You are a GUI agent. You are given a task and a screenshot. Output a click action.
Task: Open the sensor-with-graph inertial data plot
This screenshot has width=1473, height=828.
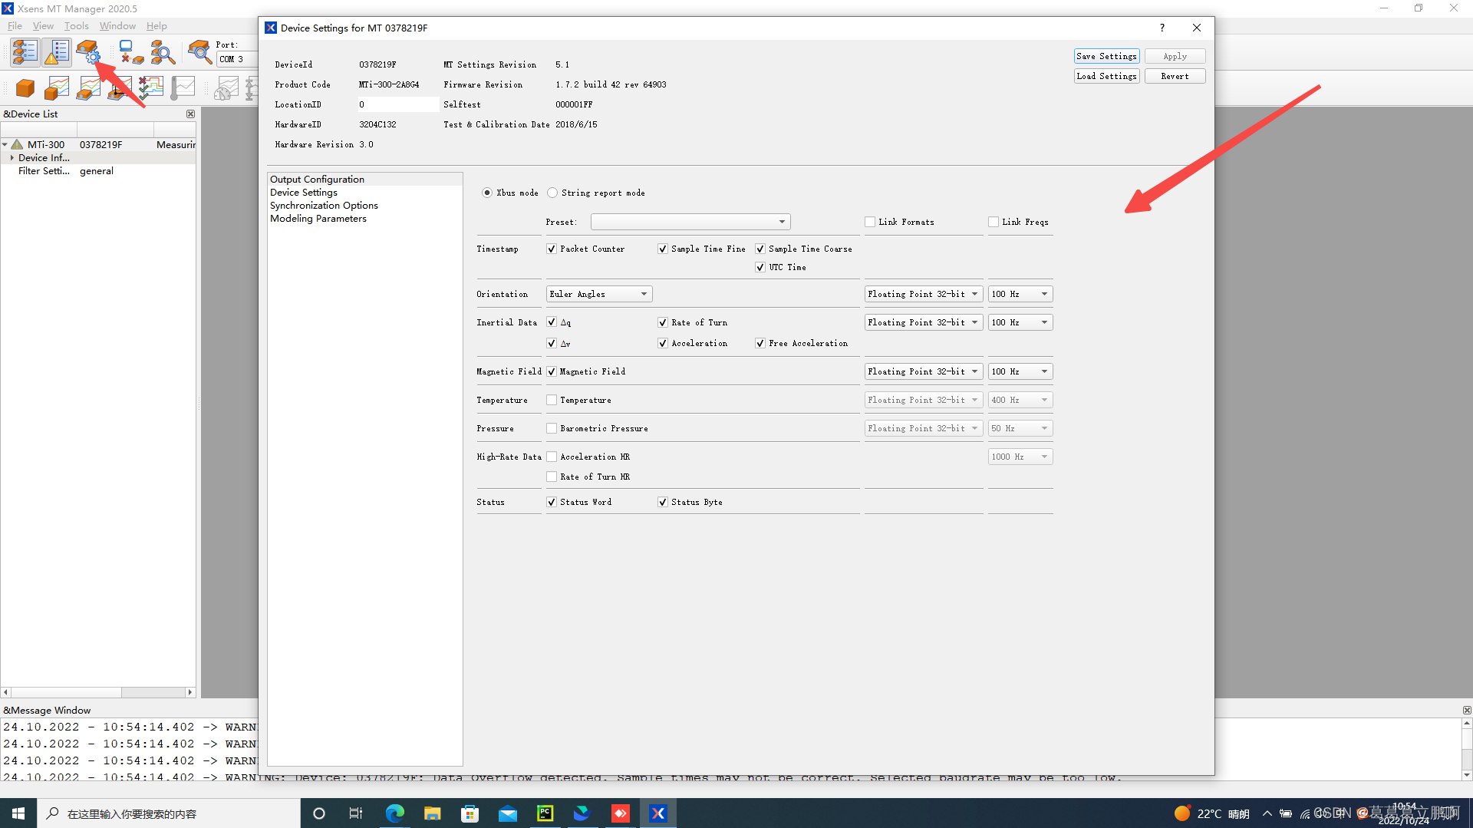pyautogui.click(x=88, y=88)
